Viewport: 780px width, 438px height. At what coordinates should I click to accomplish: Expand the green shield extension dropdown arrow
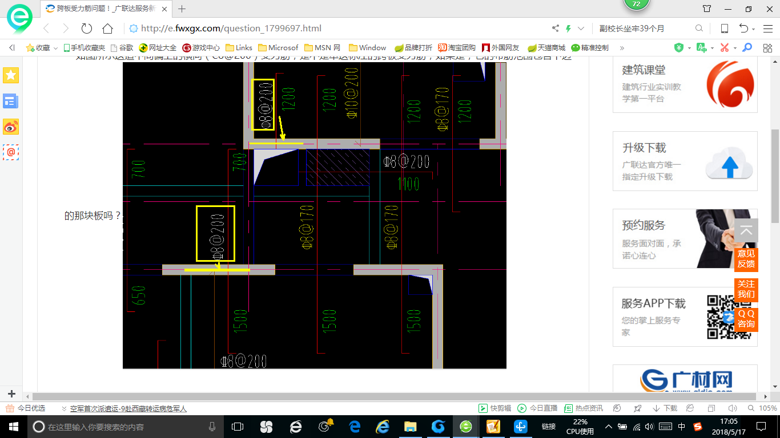(689, 48)
